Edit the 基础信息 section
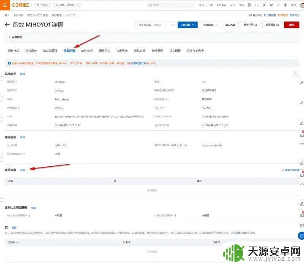 [x=22, y=74]
